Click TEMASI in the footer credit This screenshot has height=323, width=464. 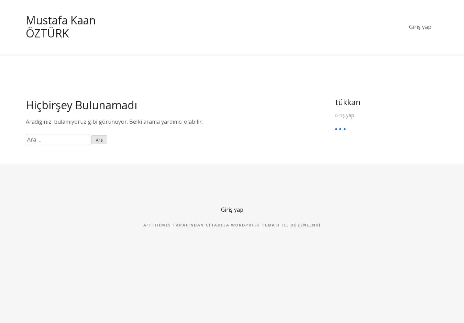(270, 225)
